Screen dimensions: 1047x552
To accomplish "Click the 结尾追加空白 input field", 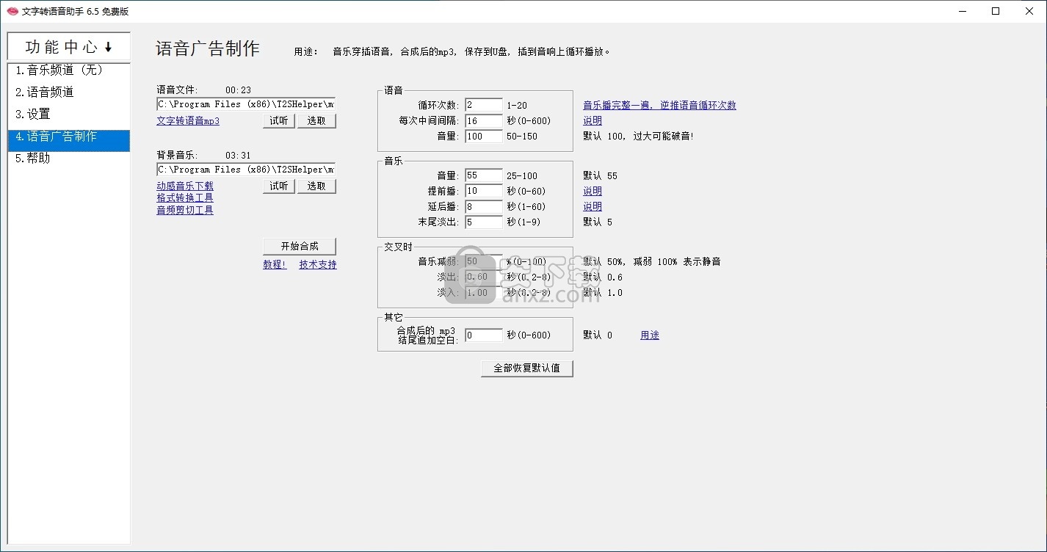I will coord(484,335).
